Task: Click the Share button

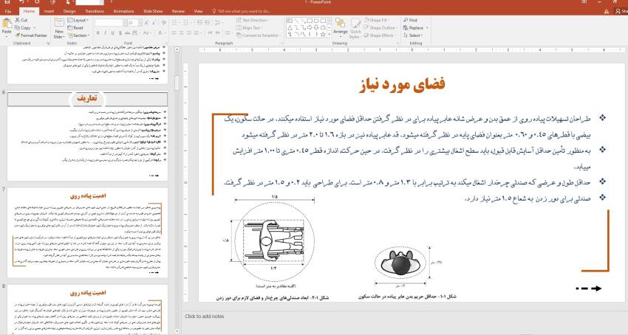Action: point(621,11)
